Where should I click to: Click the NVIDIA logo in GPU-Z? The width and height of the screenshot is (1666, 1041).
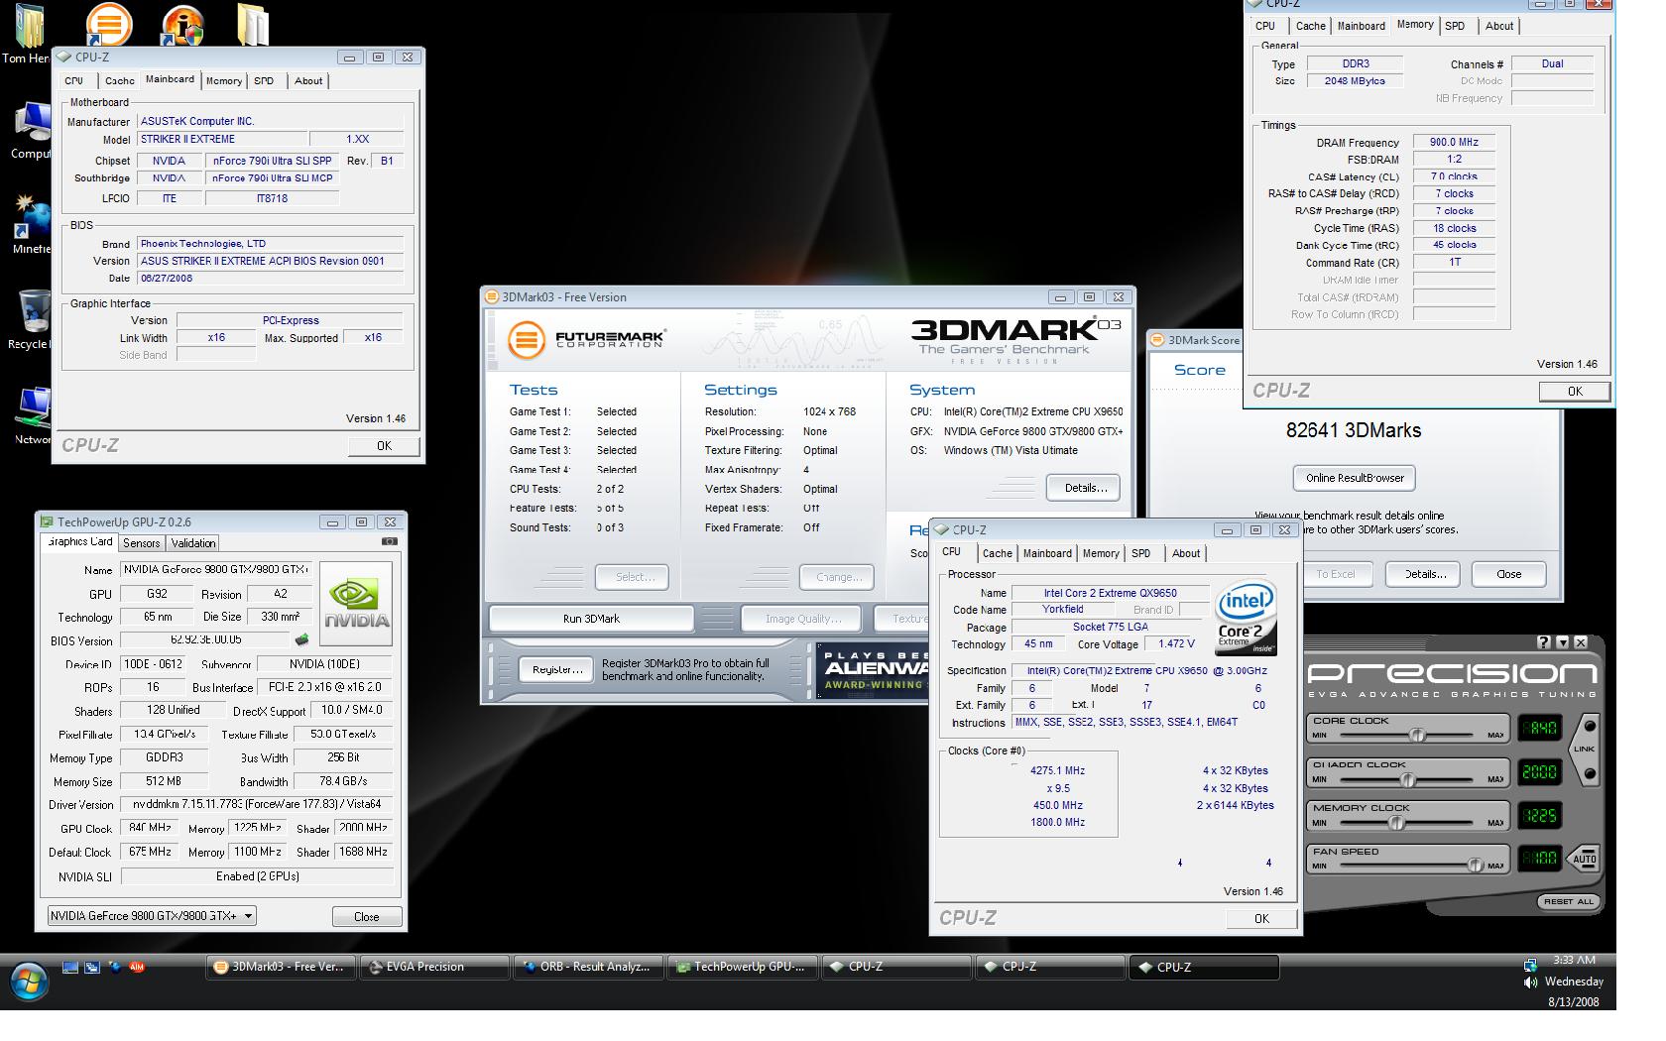(x=356, y=604)
